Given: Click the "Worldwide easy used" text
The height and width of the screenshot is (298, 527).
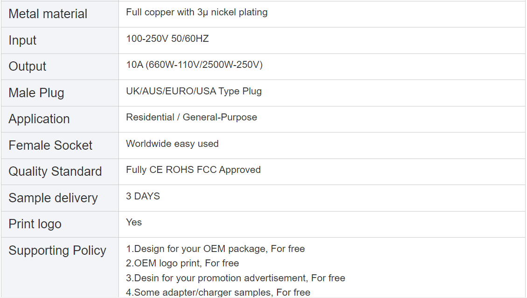Looking at the screenshot, I should (172, 144).
